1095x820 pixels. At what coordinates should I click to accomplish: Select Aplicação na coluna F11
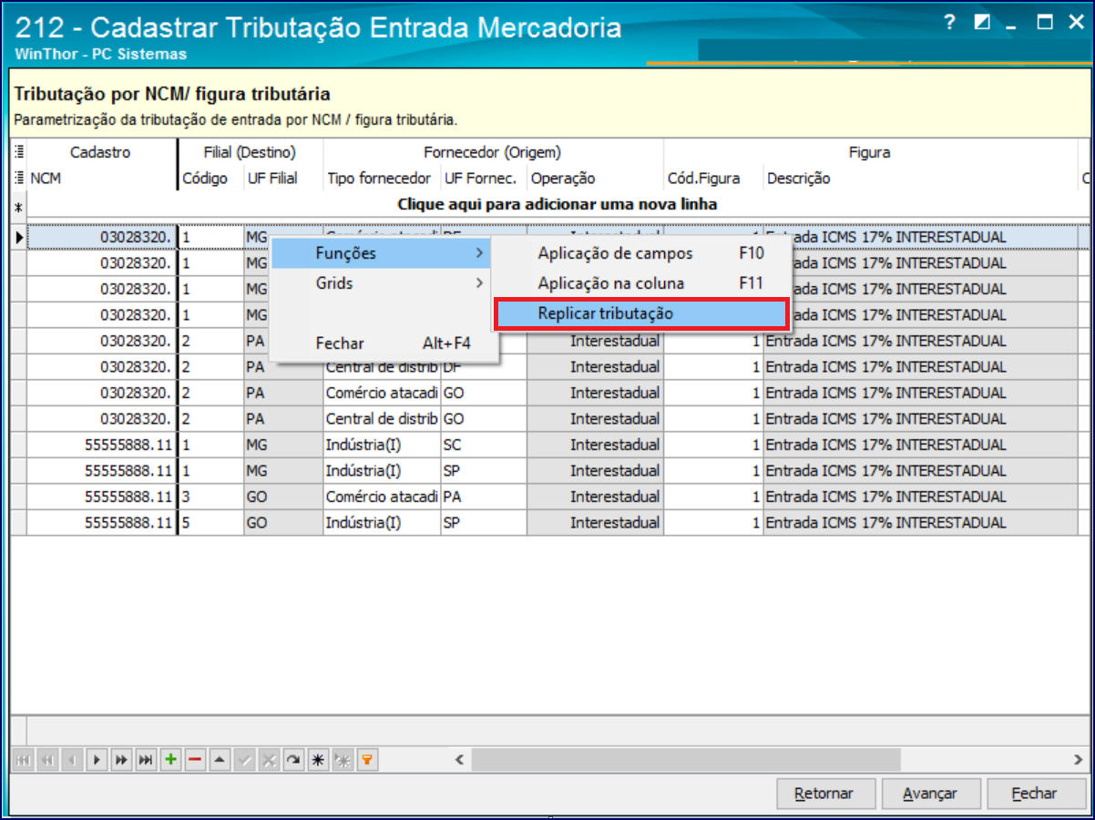click(x=641, y=283)
